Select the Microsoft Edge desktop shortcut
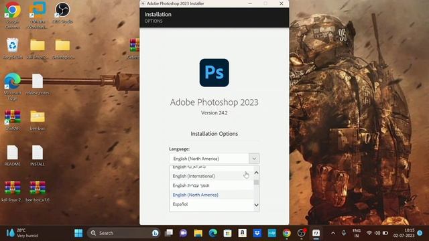Screen dimensions: 429x241 12,86
